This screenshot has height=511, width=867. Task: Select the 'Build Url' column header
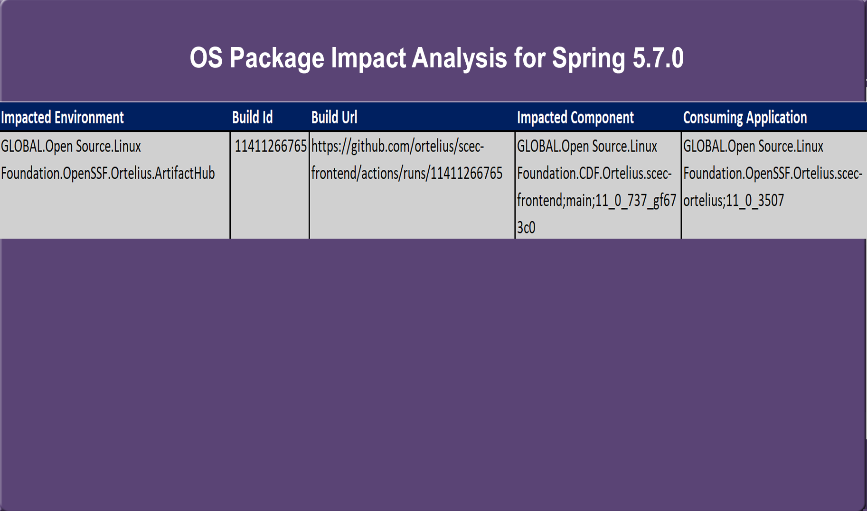pos(334,117)
